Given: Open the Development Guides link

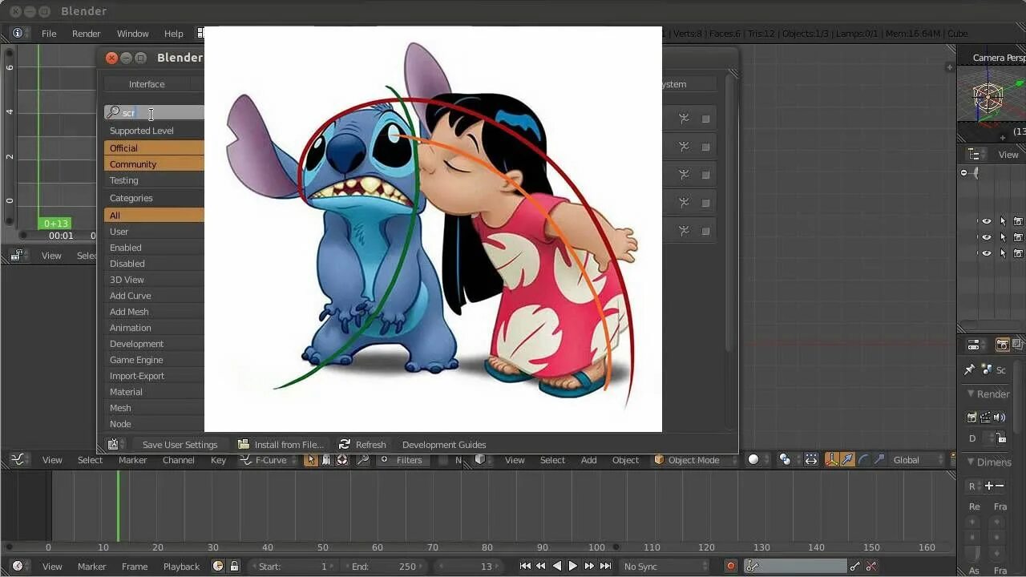Looking at the screenshot, I should tap(444, 444).
